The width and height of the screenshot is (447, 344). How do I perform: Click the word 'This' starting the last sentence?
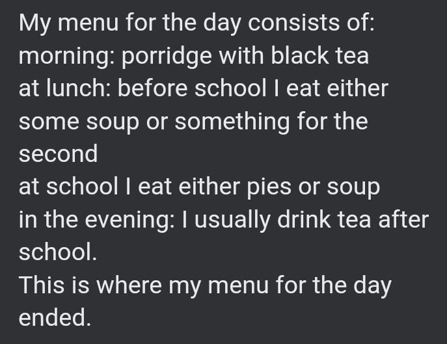point(42,285)
